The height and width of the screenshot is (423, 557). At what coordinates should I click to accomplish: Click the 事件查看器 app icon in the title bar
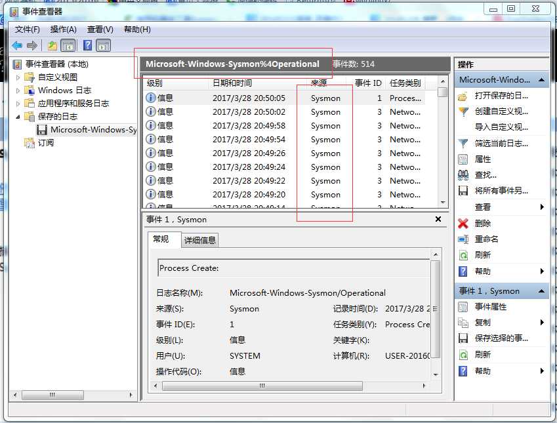pyautogui.click(x=14, y=12)
